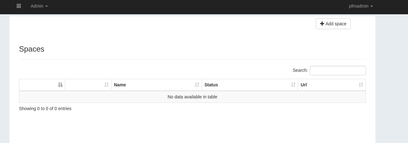Open the apps grid icon in navbar

pyautogui.click(x=19, y=6)
